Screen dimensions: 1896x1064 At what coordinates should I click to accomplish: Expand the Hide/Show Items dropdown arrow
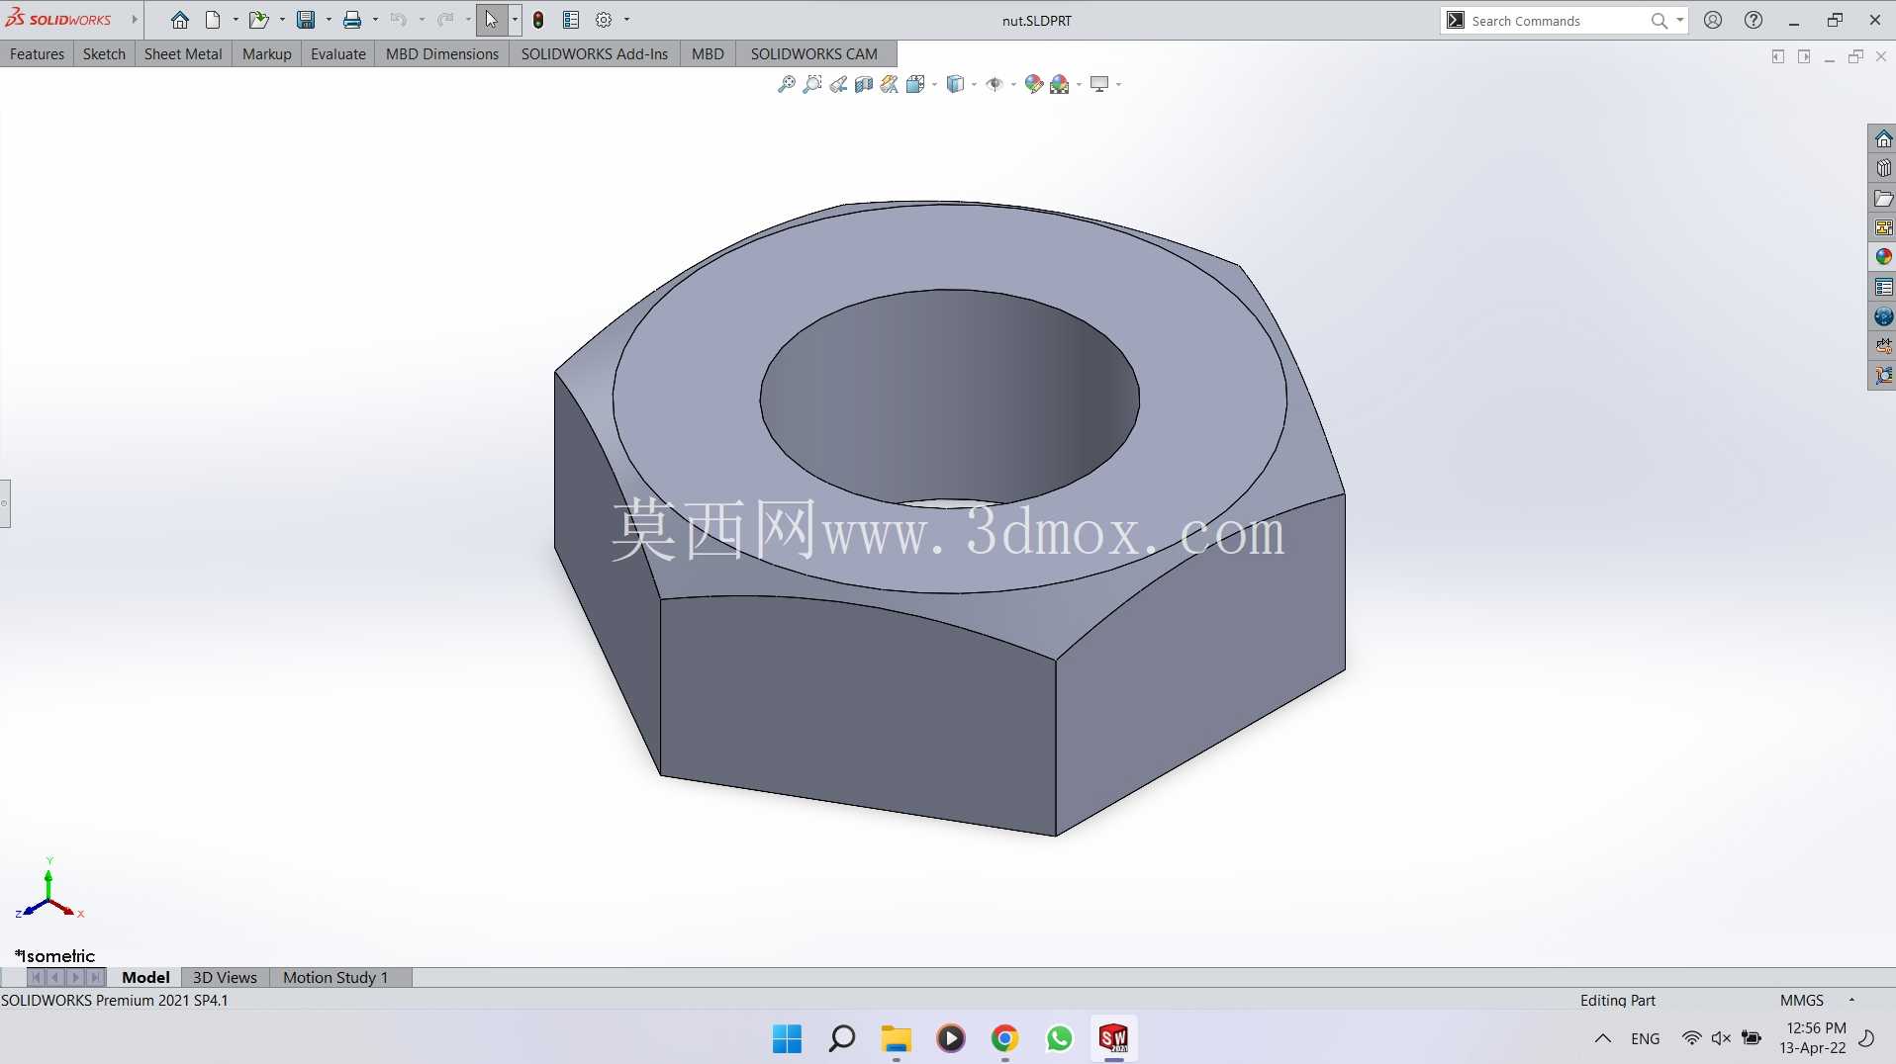[x=1013, y=85]
